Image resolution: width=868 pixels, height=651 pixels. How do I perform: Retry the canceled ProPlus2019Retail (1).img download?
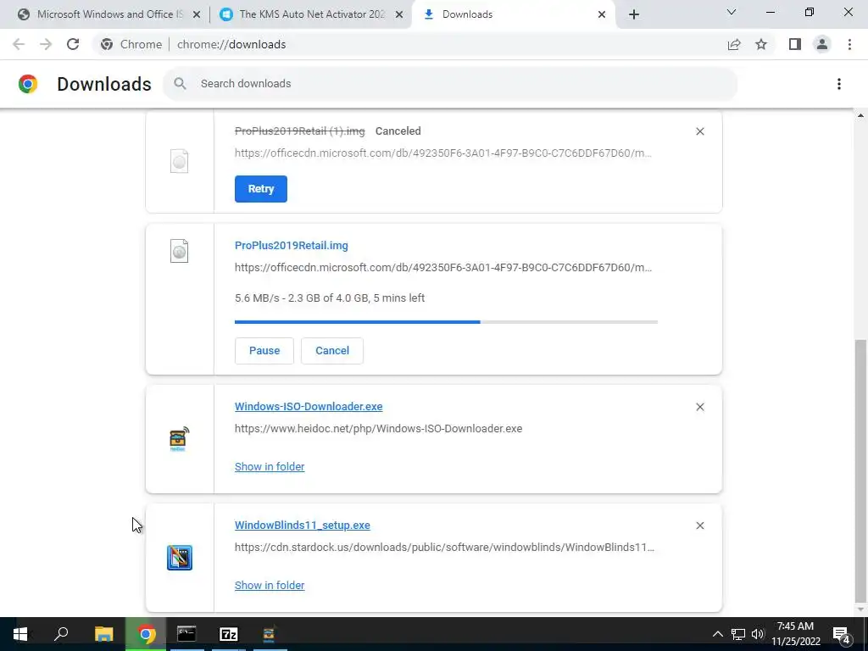click(261, 189)
